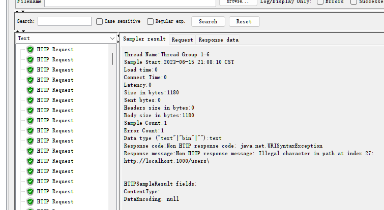Open the Response data tab
Image resolution: width=384 pixels, height=210 pixels.
click(218, 40)
